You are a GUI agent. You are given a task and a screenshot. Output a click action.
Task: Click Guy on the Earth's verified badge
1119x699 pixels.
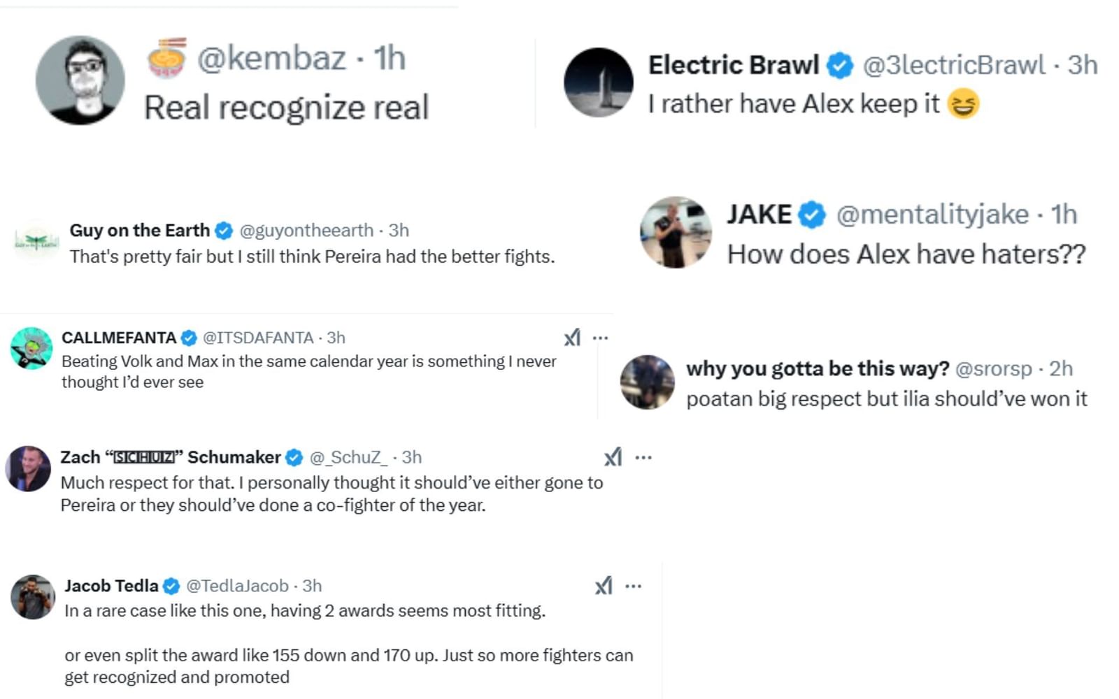[x=224, y=230]
